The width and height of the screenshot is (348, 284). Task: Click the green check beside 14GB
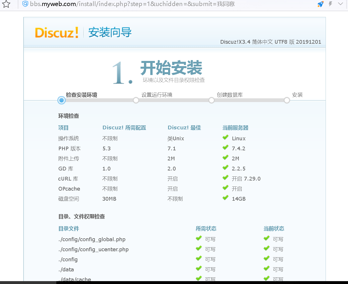pos(226,198)
